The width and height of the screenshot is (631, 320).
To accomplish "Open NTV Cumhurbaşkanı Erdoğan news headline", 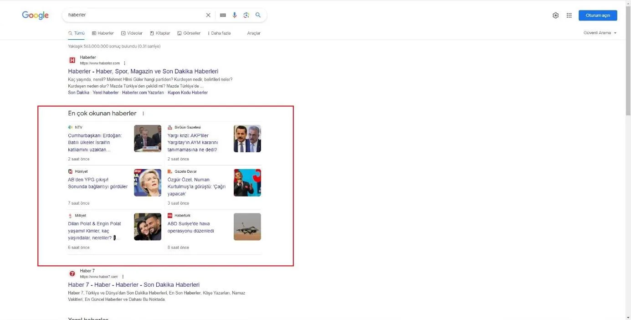I will click(x=95, y=143).
